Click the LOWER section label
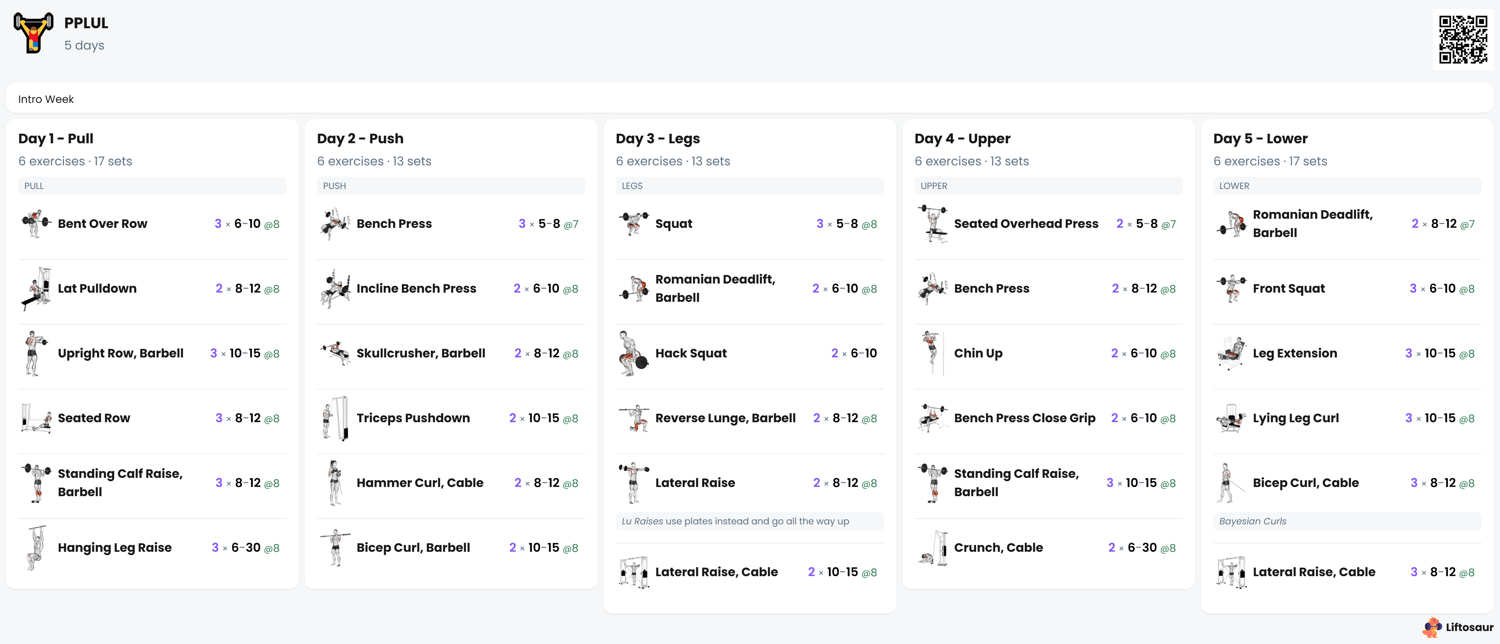Viewport: 1500px width, 644px height. click(1347, 186)
